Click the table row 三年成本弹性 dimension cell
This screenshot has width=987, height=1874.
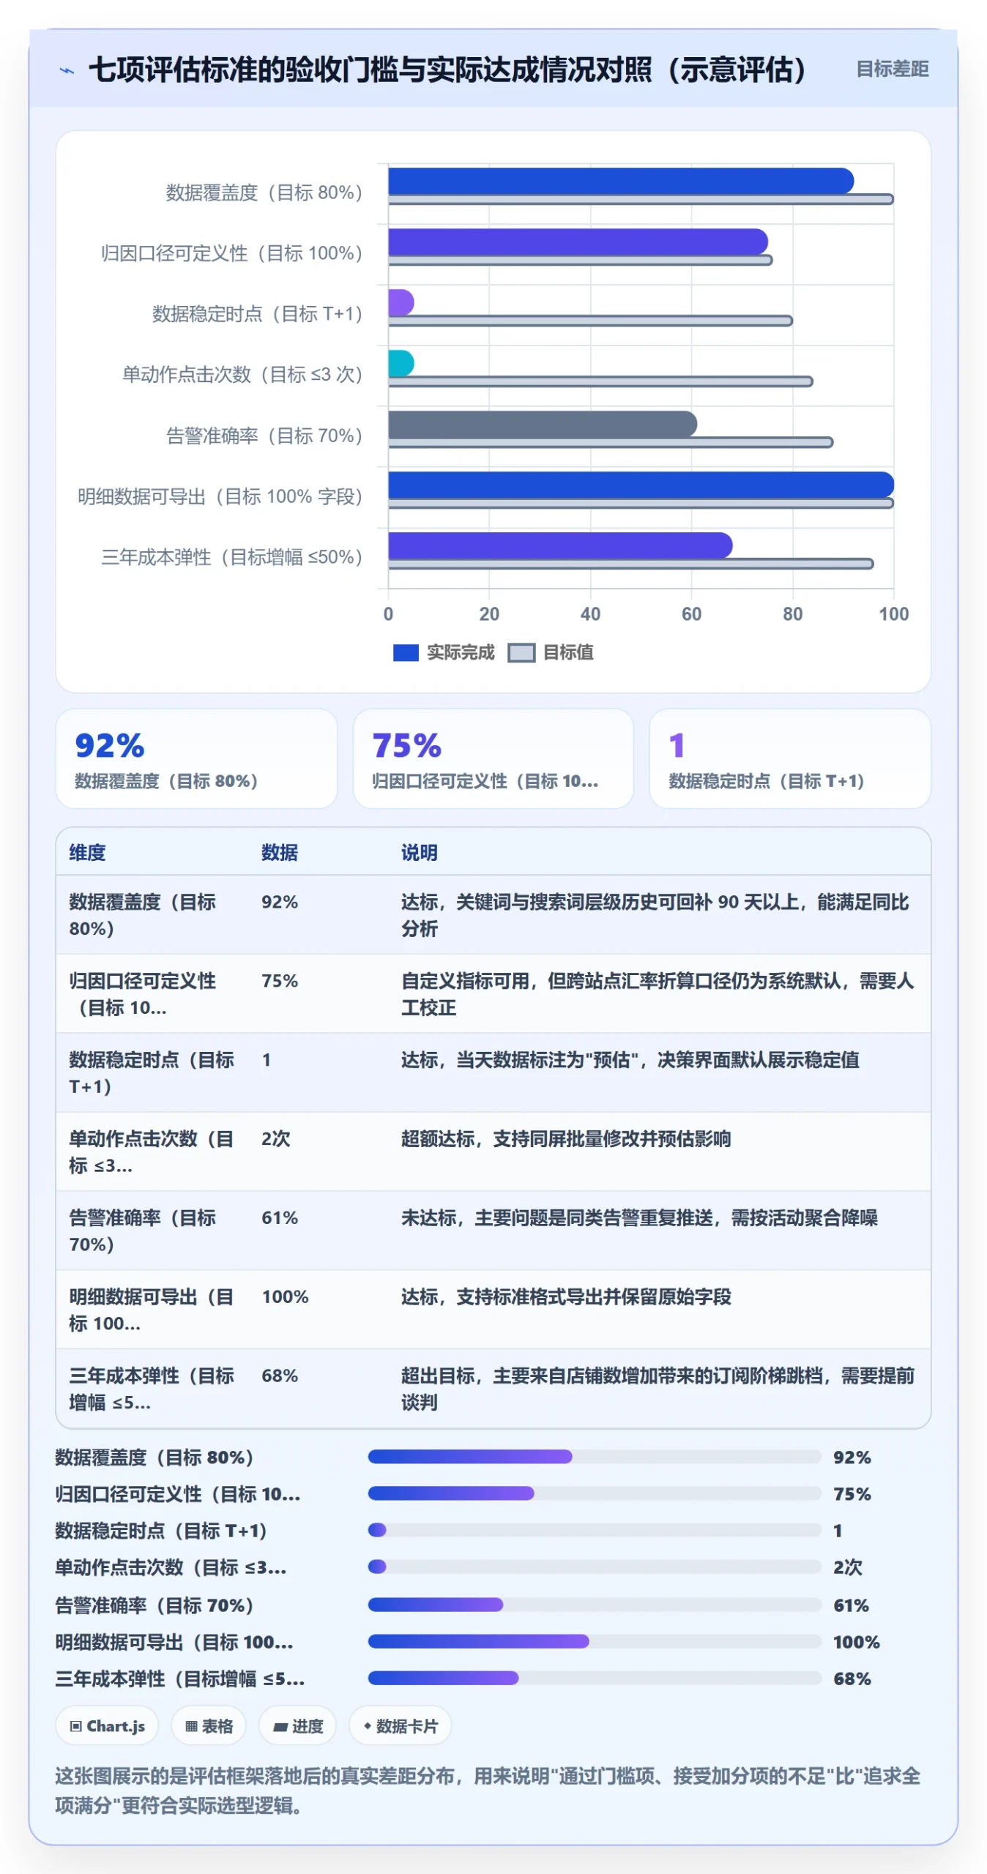coord(152,1389)
